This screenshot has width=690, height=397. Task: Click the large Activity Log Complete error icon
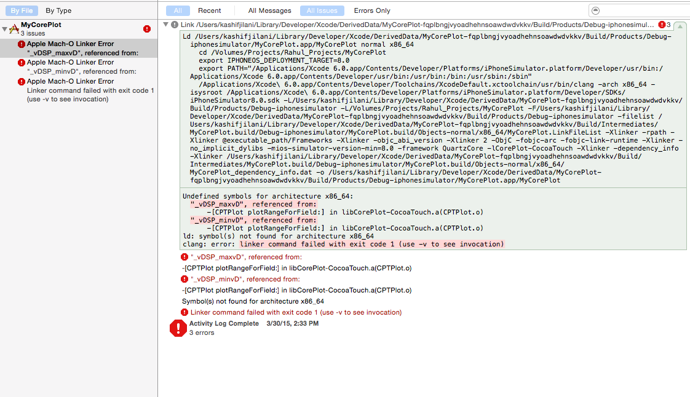tap(178, 328)
